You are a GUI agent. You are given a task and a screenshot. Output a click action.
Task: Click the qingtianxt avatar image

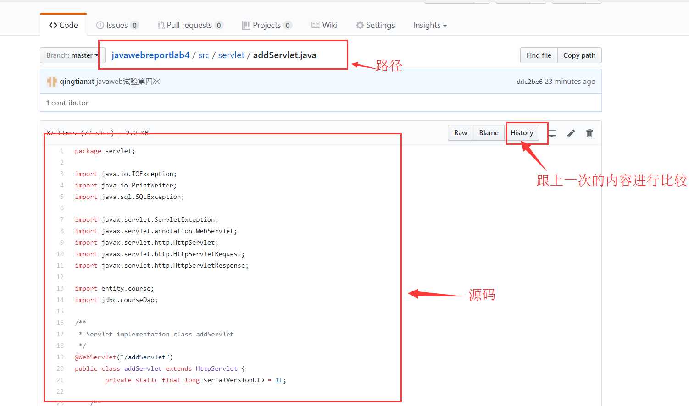(x=52, y=82)
